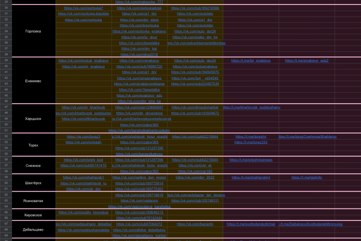361x241 pixels.
Task: Follow the t.me/enakievo_adsZ link
Action: [307, 61]
